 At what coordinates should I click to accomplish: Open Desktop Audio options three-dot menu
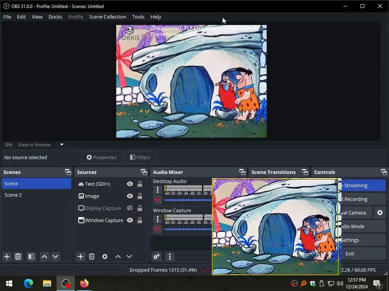(x=158, y=190)
